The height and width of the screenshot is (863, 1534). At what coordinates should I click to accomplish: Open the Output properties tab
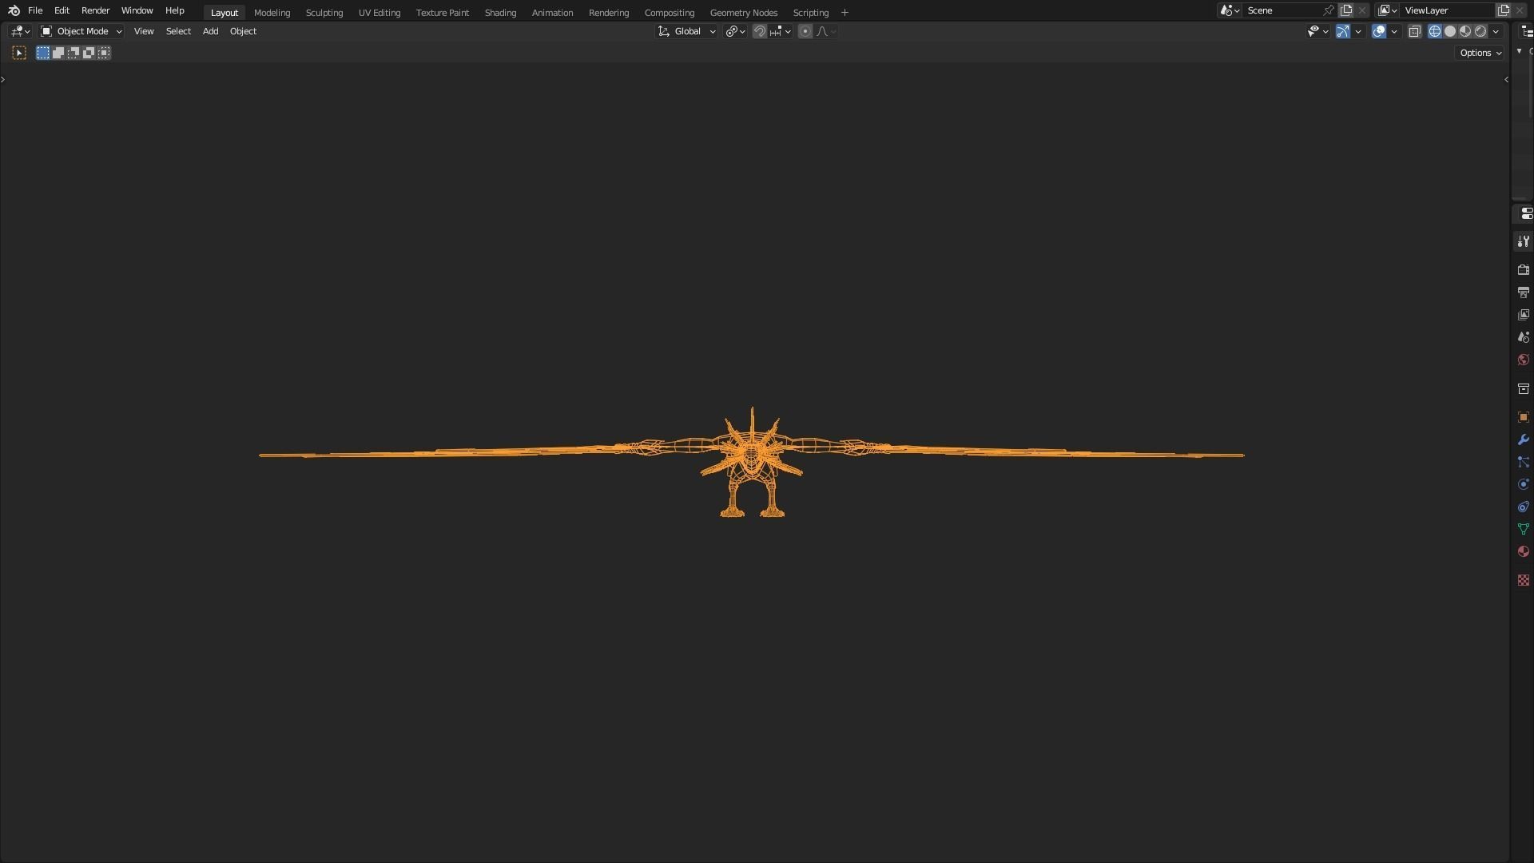1523,292
